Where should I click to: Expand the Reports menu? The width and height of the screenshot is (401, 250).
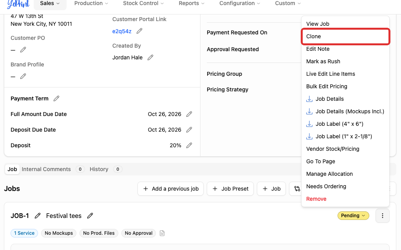pyautogui.click(x=191, y=3)
